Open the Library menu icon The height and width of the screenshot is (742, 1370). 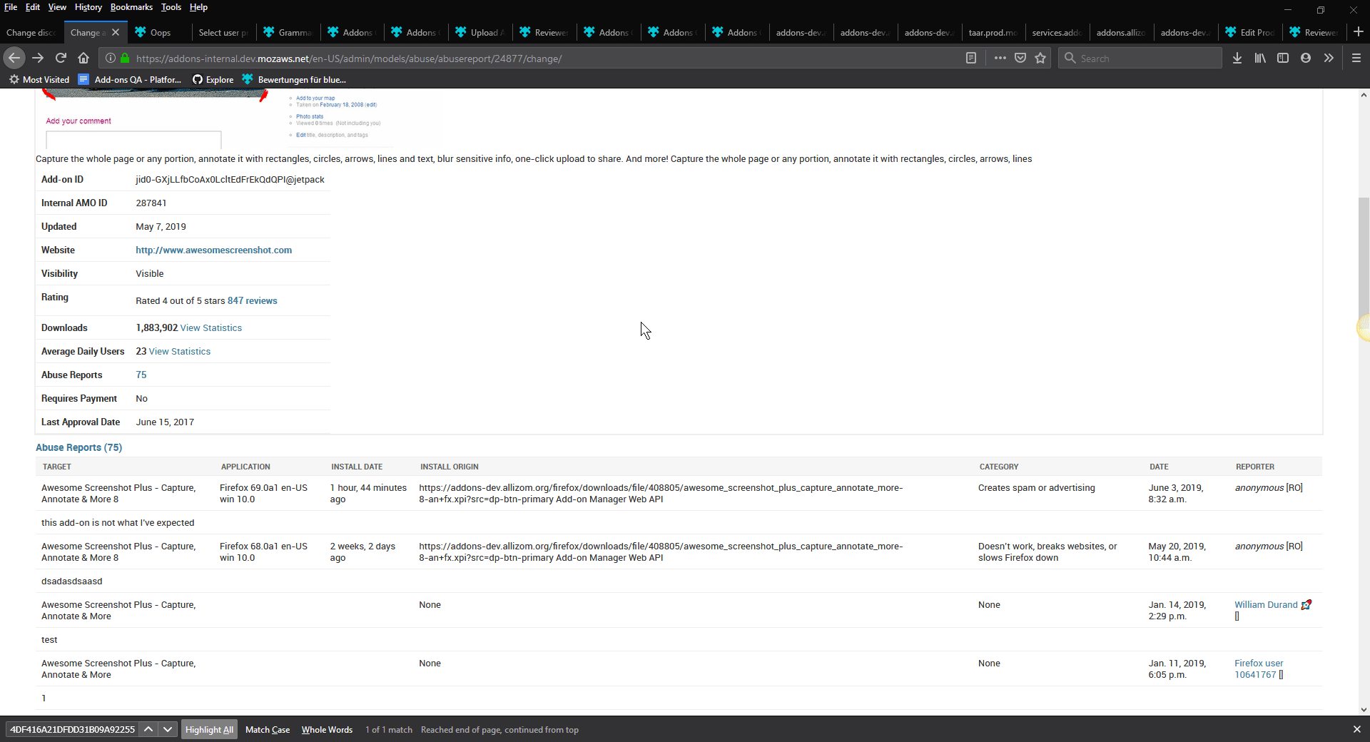1260,59
